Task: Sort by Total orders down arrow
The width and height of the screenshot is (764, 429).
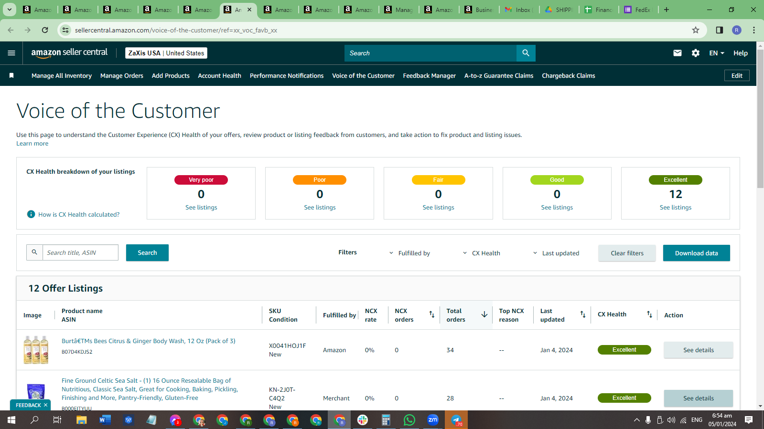Action: 484,314
